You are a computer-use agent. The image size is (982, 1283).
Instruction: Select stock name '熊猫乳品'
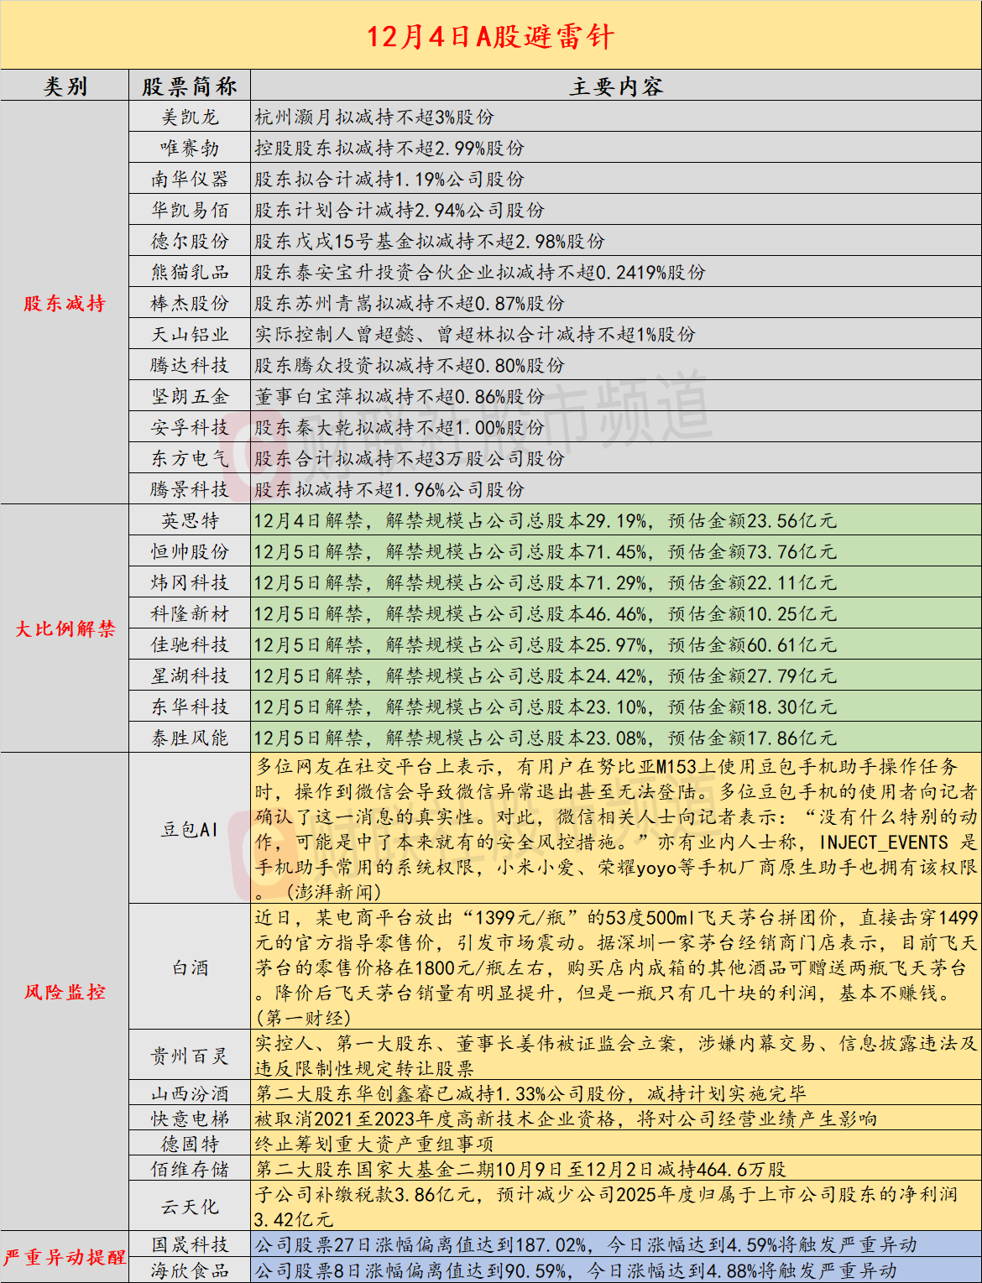(190, 273)
